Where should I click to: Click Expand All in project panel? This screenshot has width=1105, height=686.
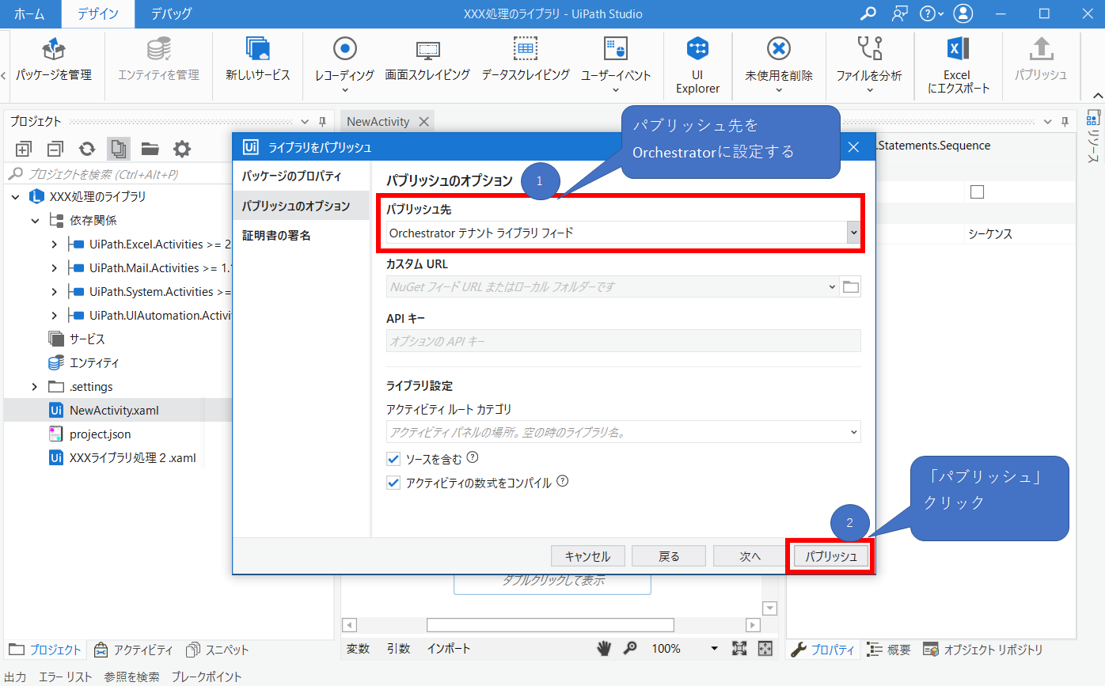23,149
